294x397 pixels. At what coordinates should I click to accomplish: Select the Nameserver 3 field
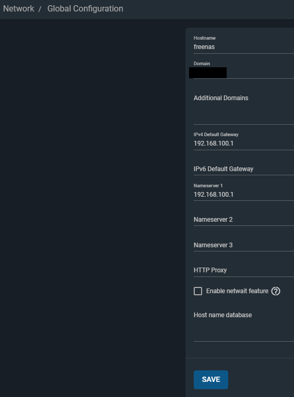point(243,245)
